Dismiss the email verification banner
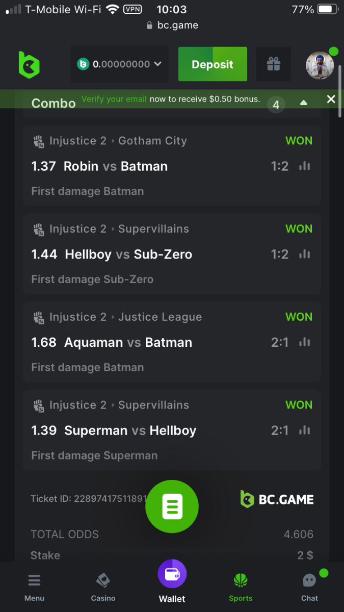 pos(331,99)
